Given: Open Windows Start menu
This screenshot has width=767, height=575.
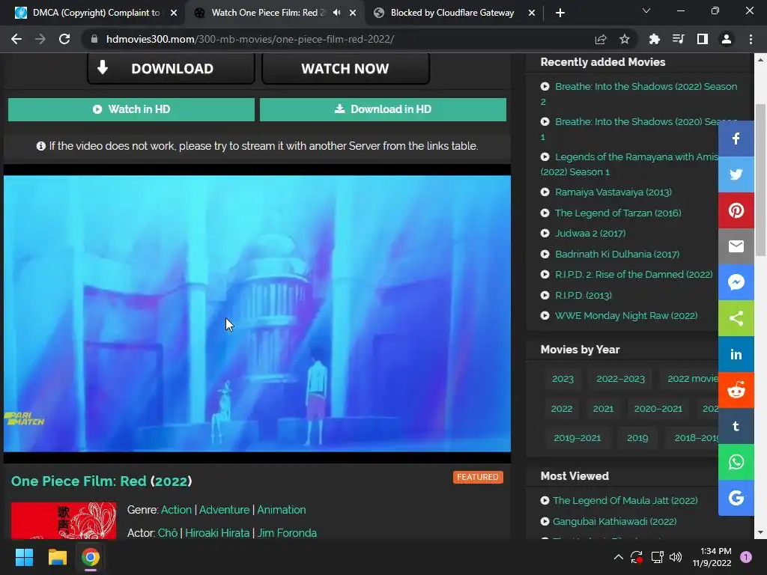Looking at the screenshot, I should [x=24, y=557].
